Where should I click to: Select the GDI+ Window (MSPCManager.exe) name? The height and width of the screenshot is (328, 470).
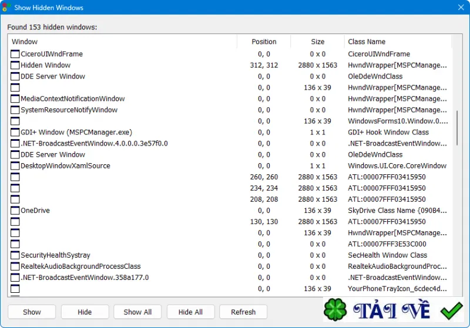[76, 132]
